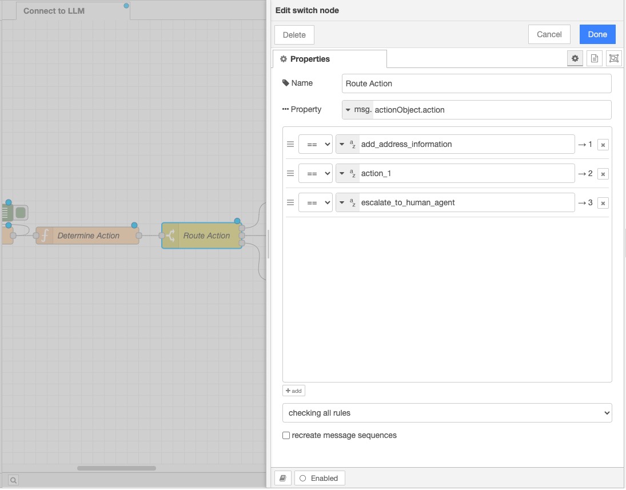Open node description document icon
This screenshot has width=626, height=490.
[594, 58]
